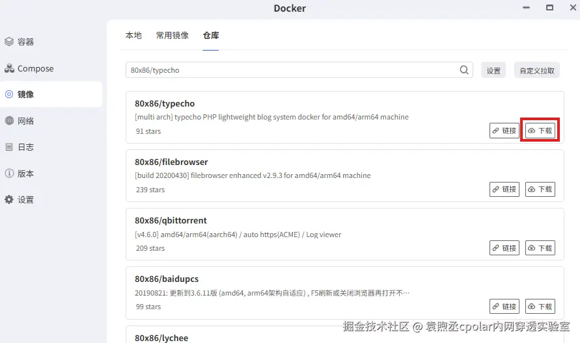
Task: Select 镜像 images in the sidebar
Action: (x=51, y=94)
